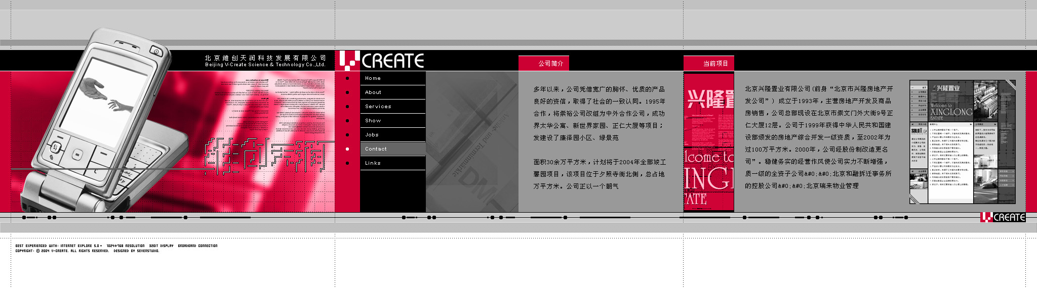Click the line starting 合作，将崇裕公司改组为中外合作公司
The height and width of the screenshot is (293, 1037).
[599, 114]
